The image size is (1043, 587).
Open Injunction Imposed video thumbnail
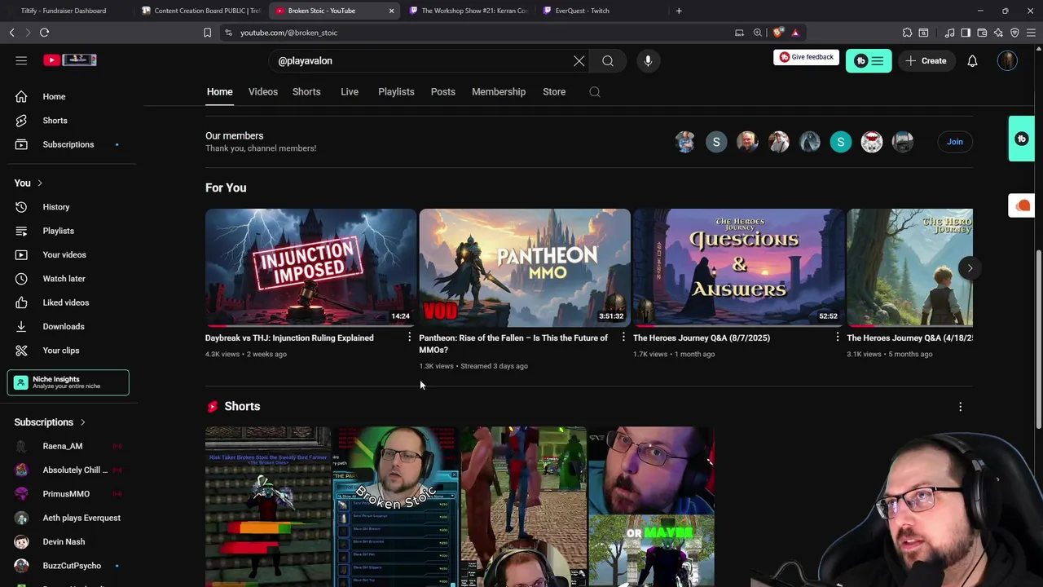click(310, 267)
